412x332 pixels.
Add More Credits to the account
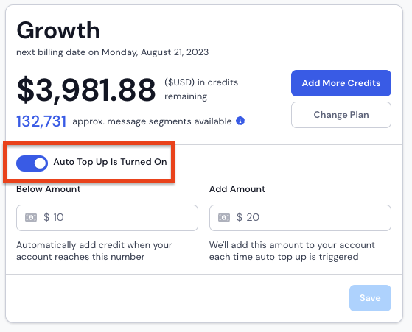(x=341, y=83)
